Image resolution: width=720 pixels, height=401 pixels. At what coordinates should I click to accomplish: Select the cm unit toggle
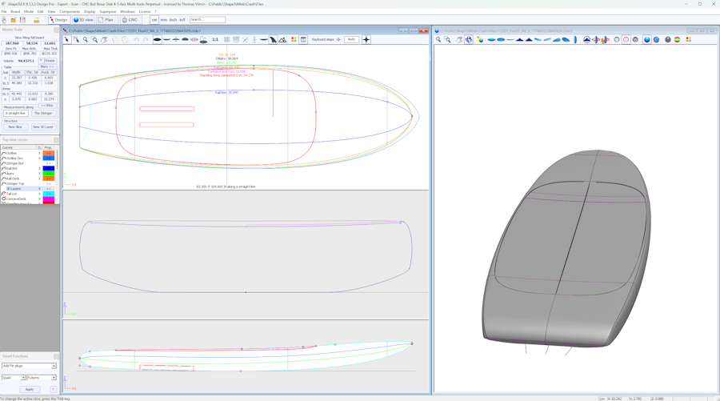coord(154,20)
